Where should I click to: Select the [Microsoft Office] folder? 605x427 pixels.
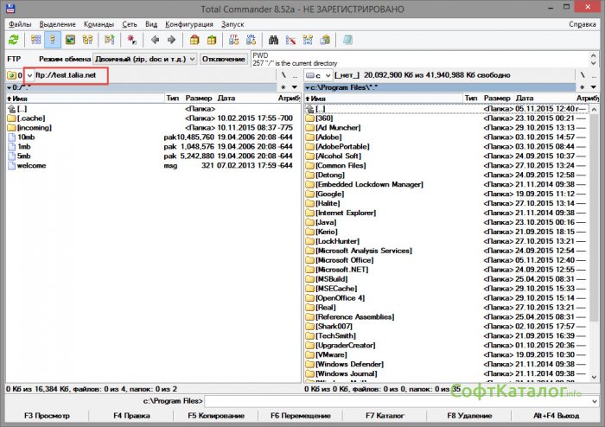[344, 259]
